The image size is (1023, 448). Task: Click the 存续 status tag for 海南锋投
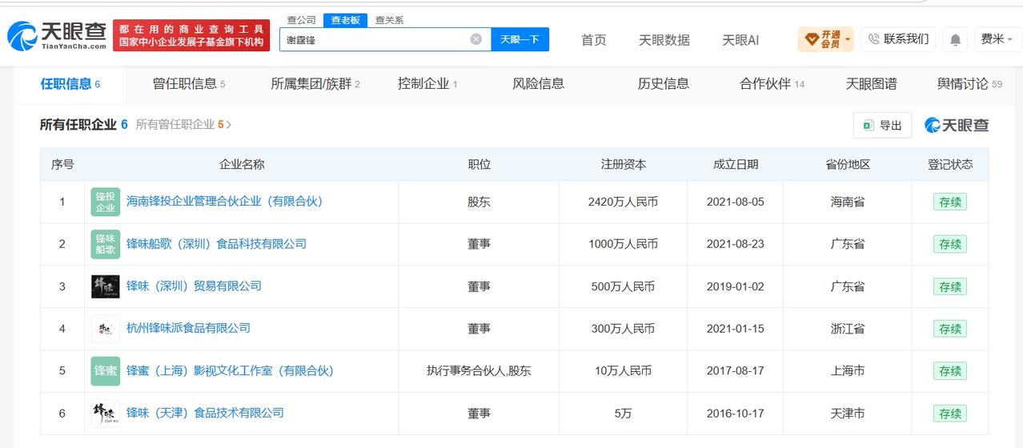point(950,202)
